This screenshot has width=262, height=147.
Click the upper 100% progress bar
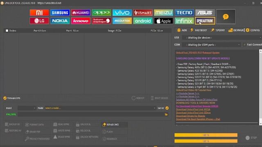tap(206, 135)
